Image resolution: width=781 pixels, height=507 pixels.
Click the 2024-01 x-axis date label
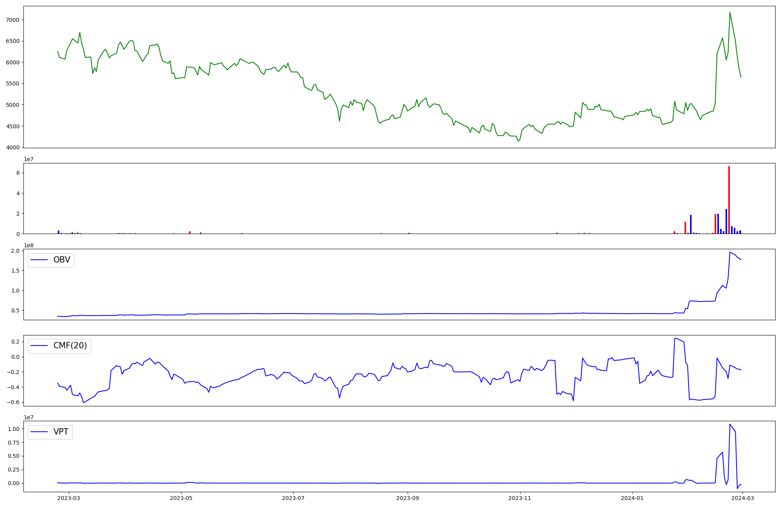632,498
